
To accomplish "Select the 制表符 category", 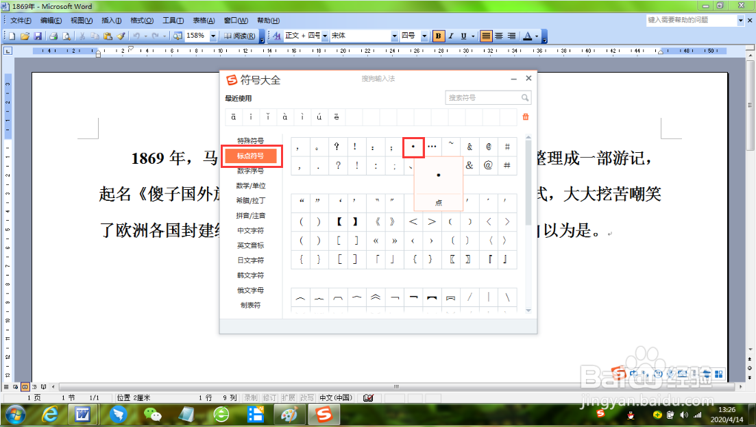I will tap(251, 305).
